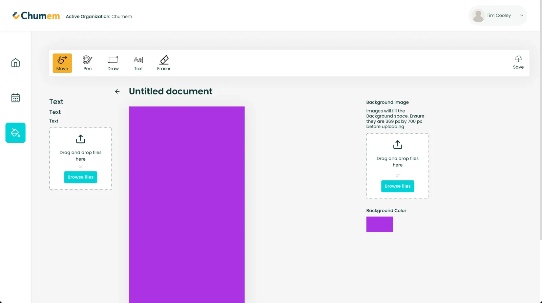Open the Background Color swatch
542x303 pixels.
click(379, 224)
